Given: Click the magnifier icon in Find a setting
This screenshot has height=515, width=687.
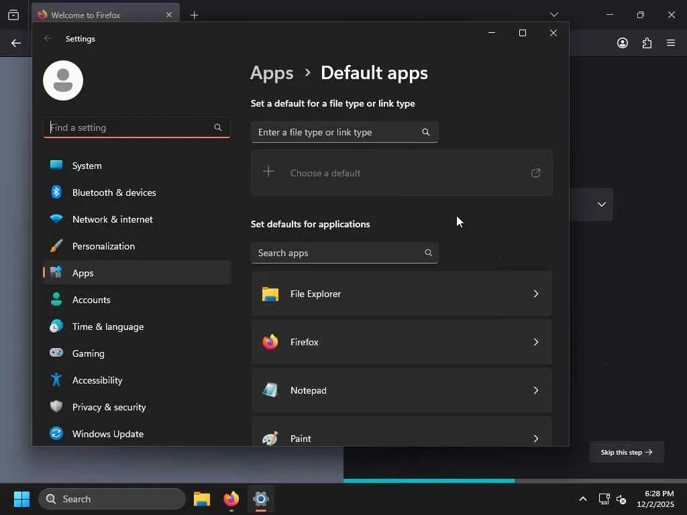Looking at the screenshot, I should click(218, 127).
